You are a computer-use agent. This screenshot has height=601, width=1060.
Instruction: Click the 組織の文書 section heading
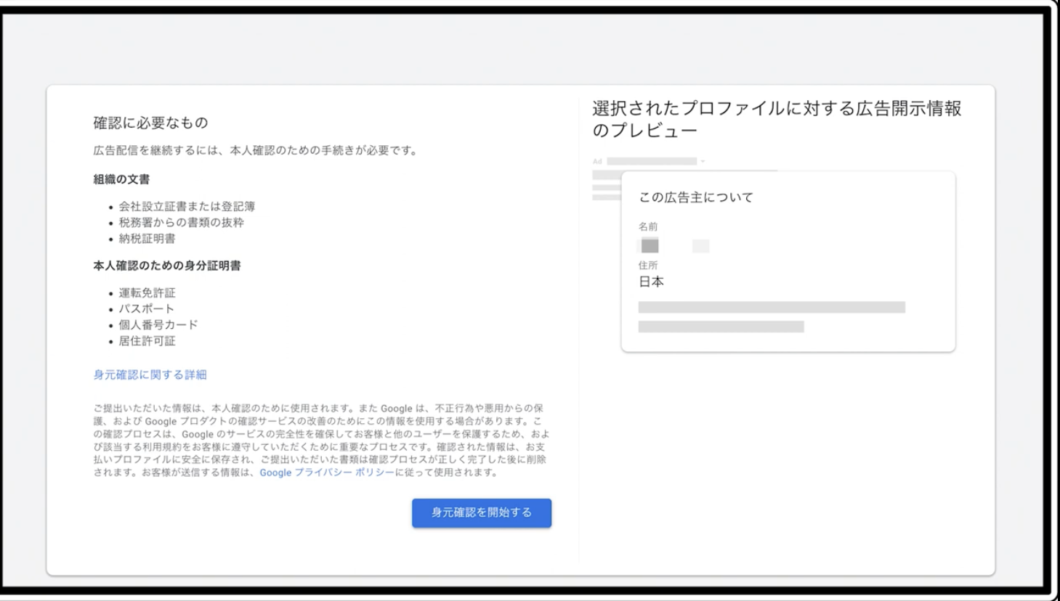pos(121,179)
